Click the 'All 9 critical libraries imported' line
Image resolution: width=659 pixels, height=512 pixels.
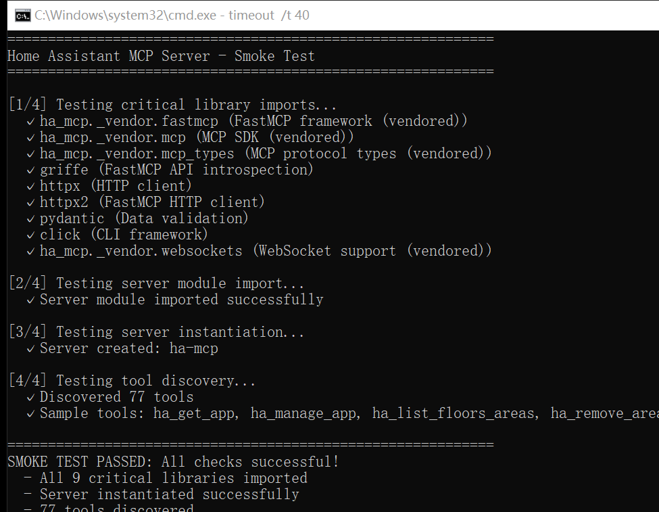point(166,478)
